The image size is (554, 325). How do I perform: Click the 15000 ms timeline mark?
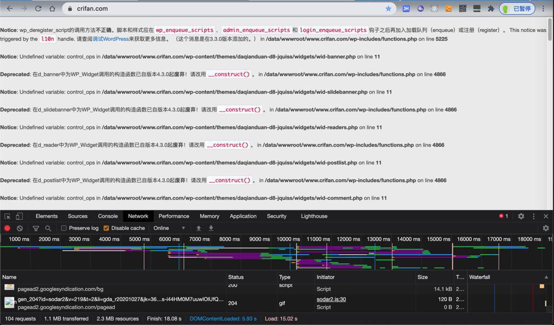(x=439, y=239)
